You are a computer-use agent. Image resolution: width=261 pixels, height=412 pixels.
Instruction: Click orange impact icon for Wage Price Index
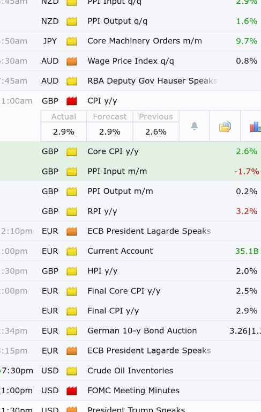click(72, 61)
